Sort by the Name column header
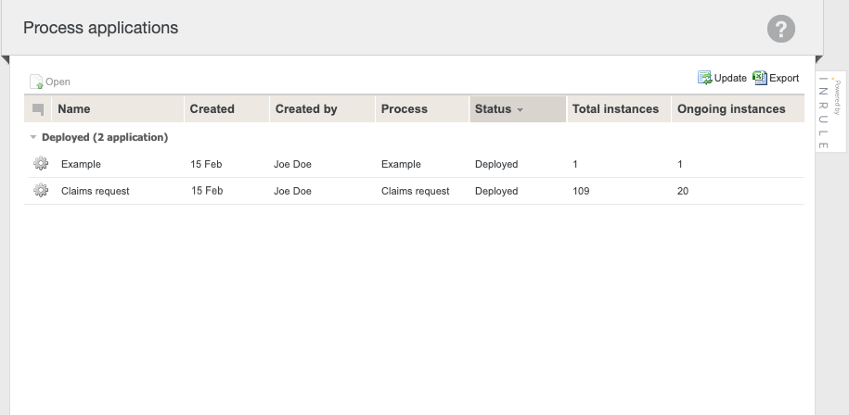Viewport: 849px width, 415px height. click(74, 109)
